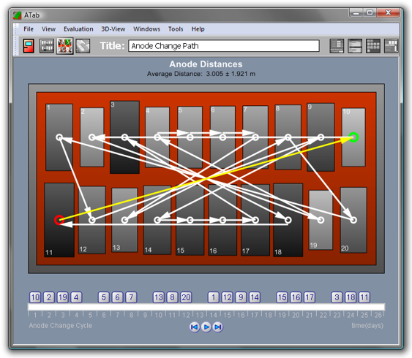Open the View menu
This screenshot has width=412, height=358.
[48, 28]
